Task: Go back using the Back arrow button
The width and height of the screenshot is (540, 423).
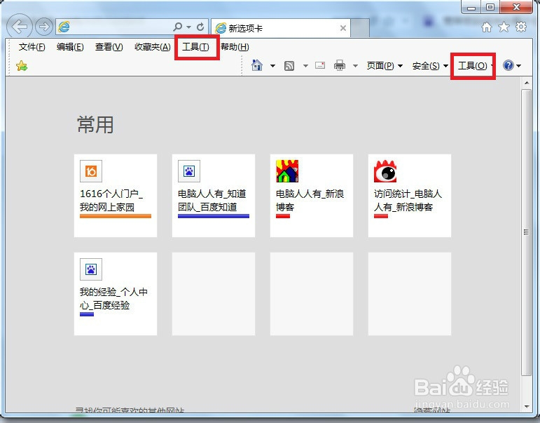Action: click(x=20, y=26)
